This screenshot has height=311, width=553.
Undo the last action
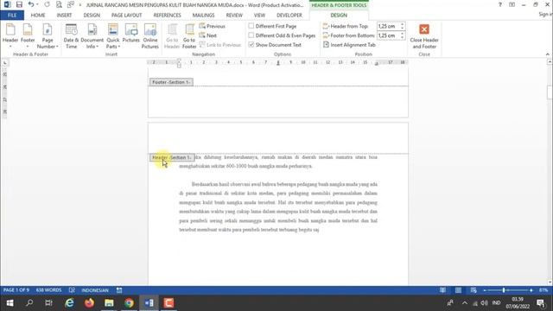(x=31, y=4)
